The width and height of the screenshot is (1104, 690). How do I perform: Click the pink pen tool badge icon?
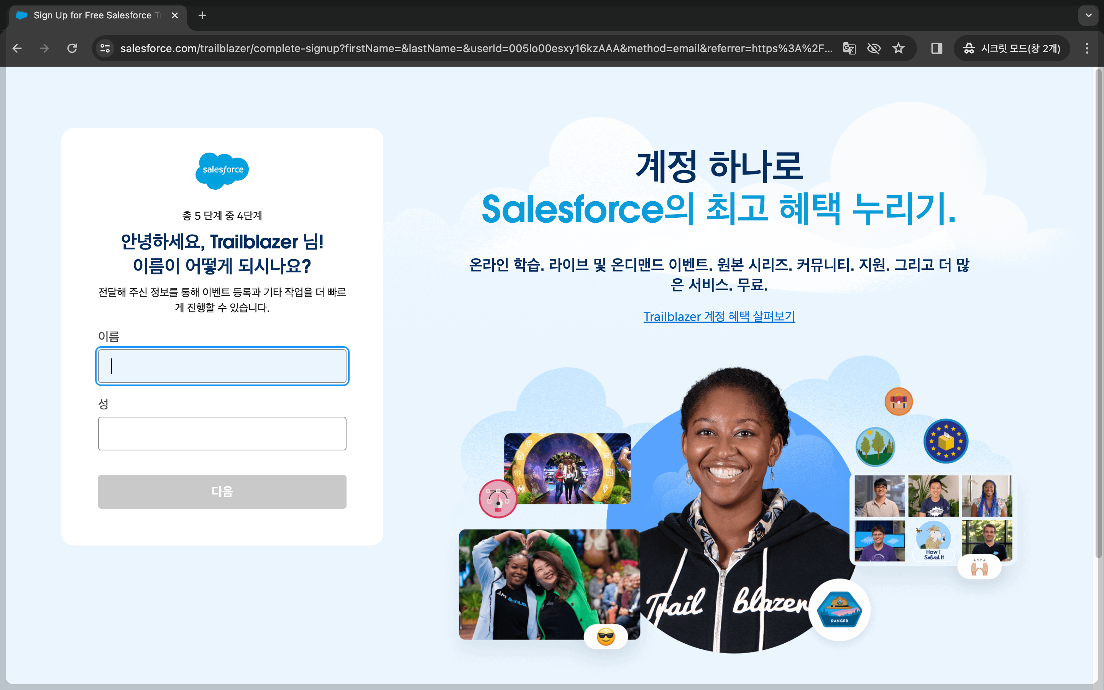pos(498,498)
